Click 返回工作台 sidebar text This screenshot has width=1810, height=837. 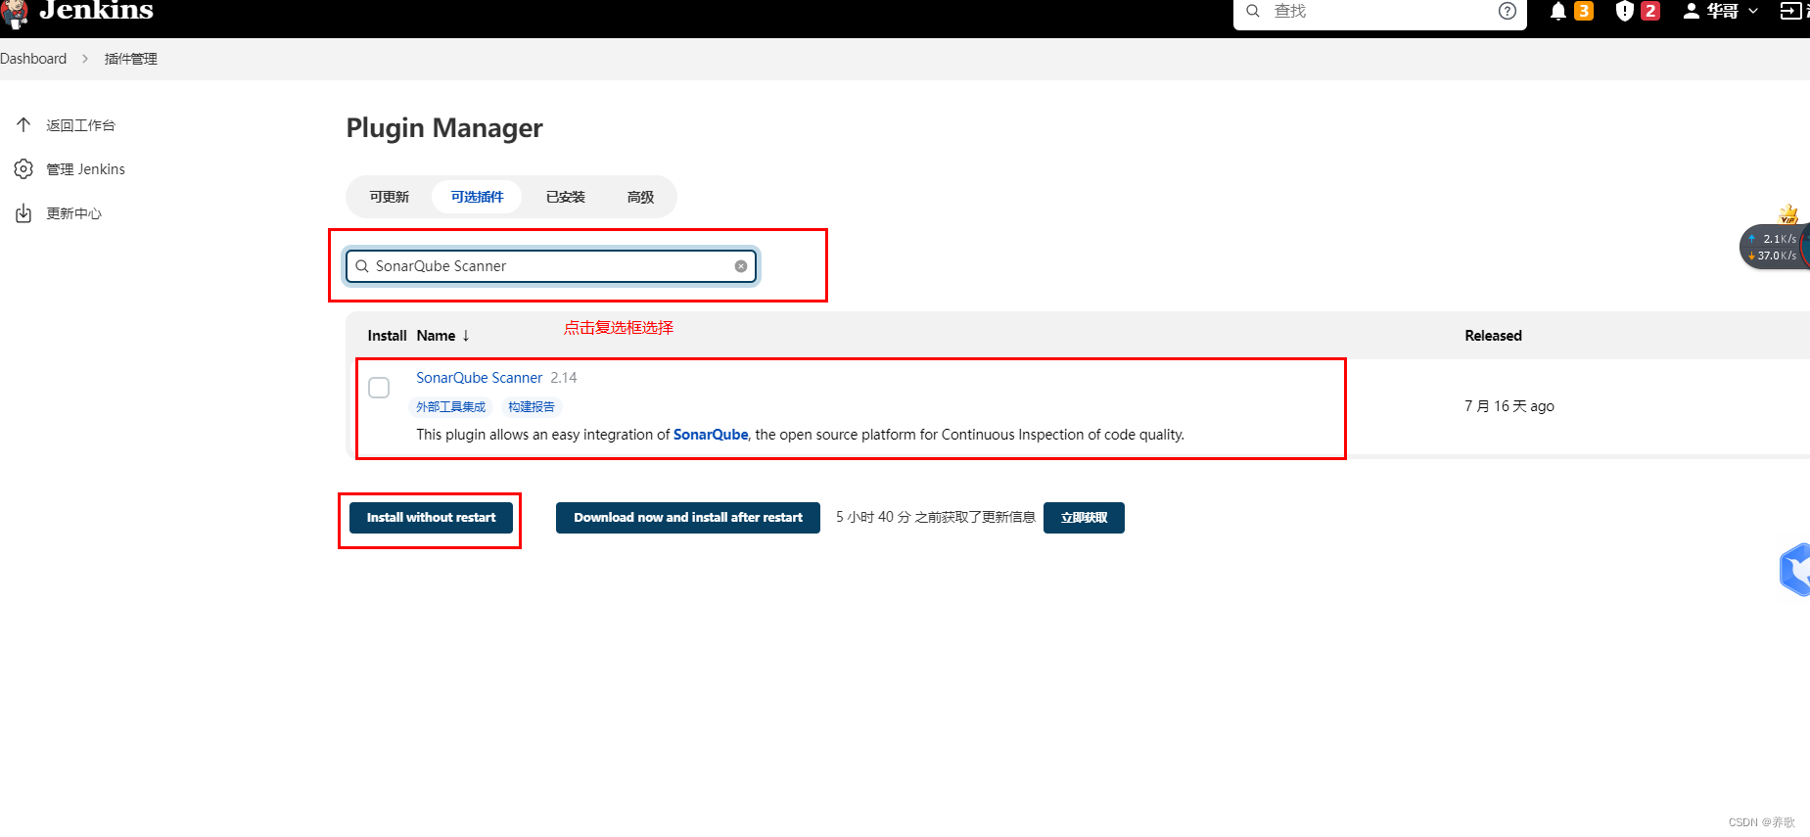click(80, 125)
